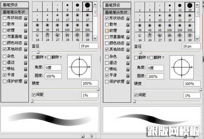Click the 直径 diameter slider in left panel
Screen dimensions: 204x139
coord(38,52)
